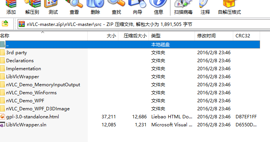Click the archive icon in the address bar
The height and width of the screenshot is (142, 270).
[22, 24]
